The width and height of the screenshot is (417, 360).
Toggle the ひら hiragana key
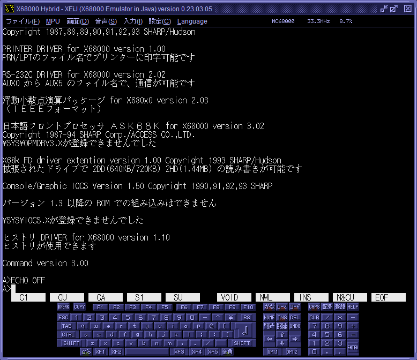pyautogui.click(x=86, y=352)
